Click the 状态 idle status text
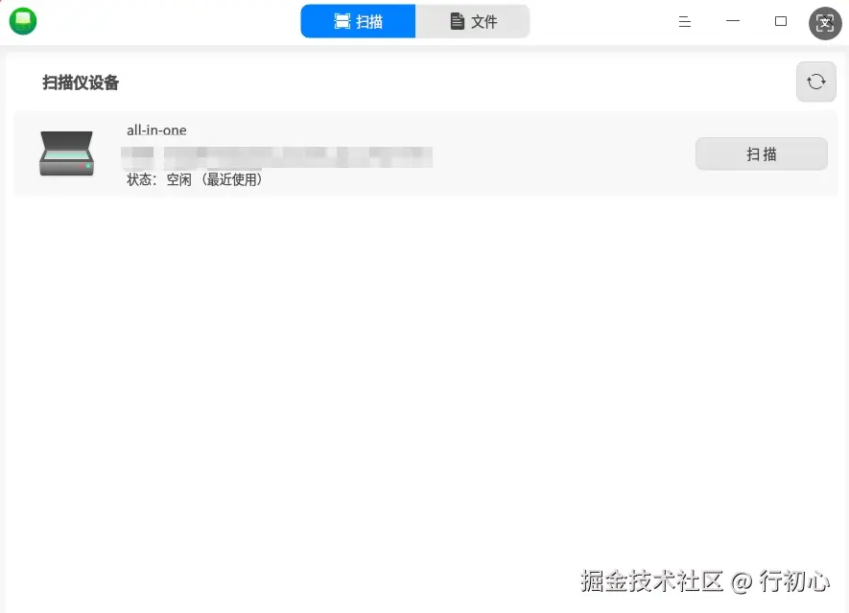 point(158,178)
